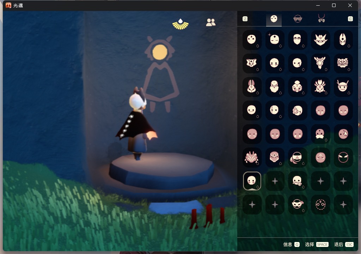Select the currently highlighted blushing mask
Viewport: 361px width, 254px height.
tap(252, 181)
